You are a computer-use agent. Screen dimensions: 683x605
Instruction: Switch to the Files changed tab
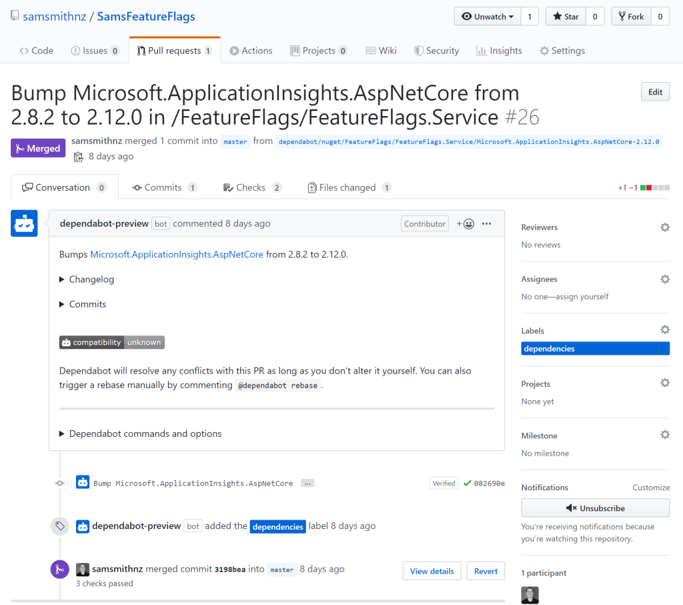348,187
